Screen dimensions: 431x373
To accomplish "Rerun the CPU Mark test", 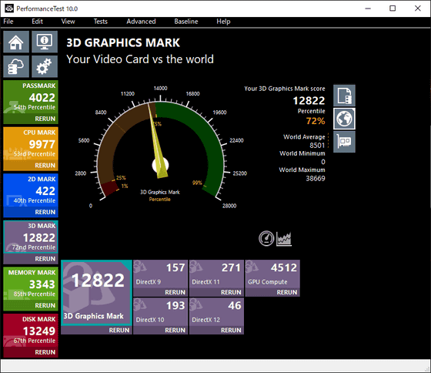I will 45,166.
